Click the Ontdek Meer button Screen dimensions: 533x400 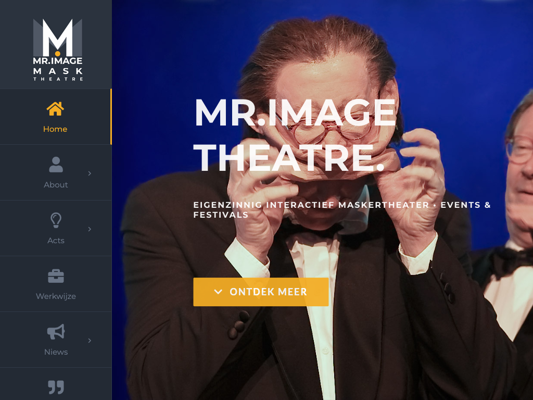pyautogui.click(x=261, y=292)
